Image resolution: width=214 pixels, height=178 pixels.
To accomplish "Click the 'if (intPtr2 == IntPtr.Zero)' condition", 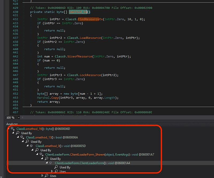I will click(x=61, y=42).
